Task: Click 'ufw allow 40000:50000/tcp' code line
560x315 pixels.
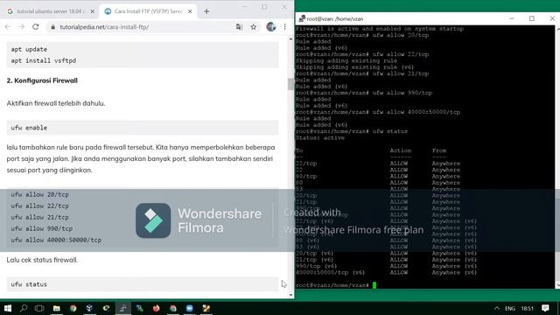Action: tap(56, 240)
